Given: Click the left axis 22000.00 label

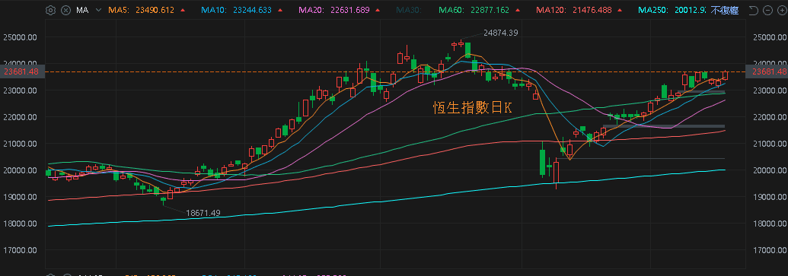Looking at the screenshot, I should click(x=20, y=117).
